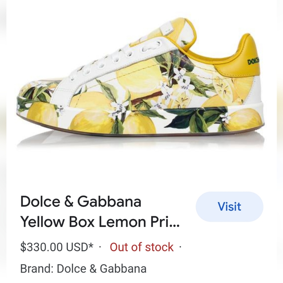Click the yellow DOLCE heel logo on shoe
The width and height of the screenshot is (283, 283).
point(254,60)
